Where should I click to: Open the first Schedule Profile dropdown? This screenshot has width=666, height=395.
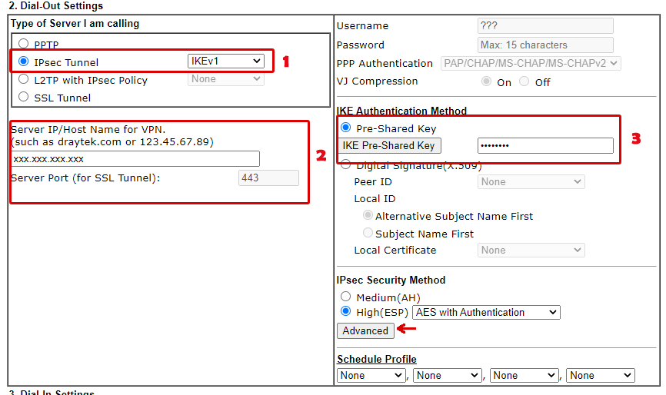pyautogui.click(x=371, y=375)
